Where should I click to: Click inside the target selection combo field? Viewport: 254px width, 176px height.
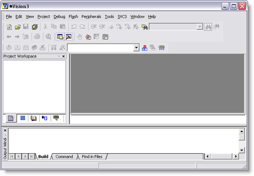click(100, 48)
